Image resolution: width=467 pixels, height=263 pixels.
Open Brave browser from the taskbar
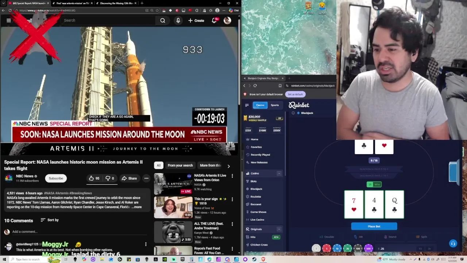click(x=263, y=259)
